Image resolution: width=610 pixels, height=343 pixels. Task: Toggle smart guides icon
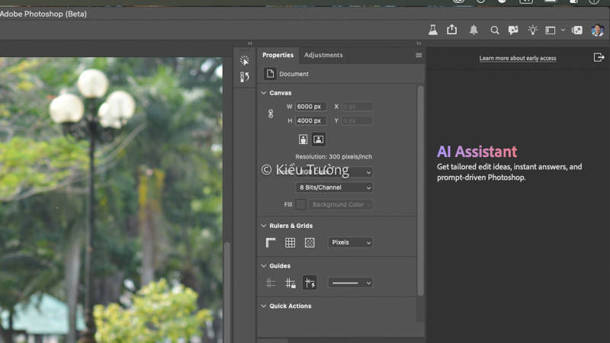pyautogui.click(x=310, y=283)
